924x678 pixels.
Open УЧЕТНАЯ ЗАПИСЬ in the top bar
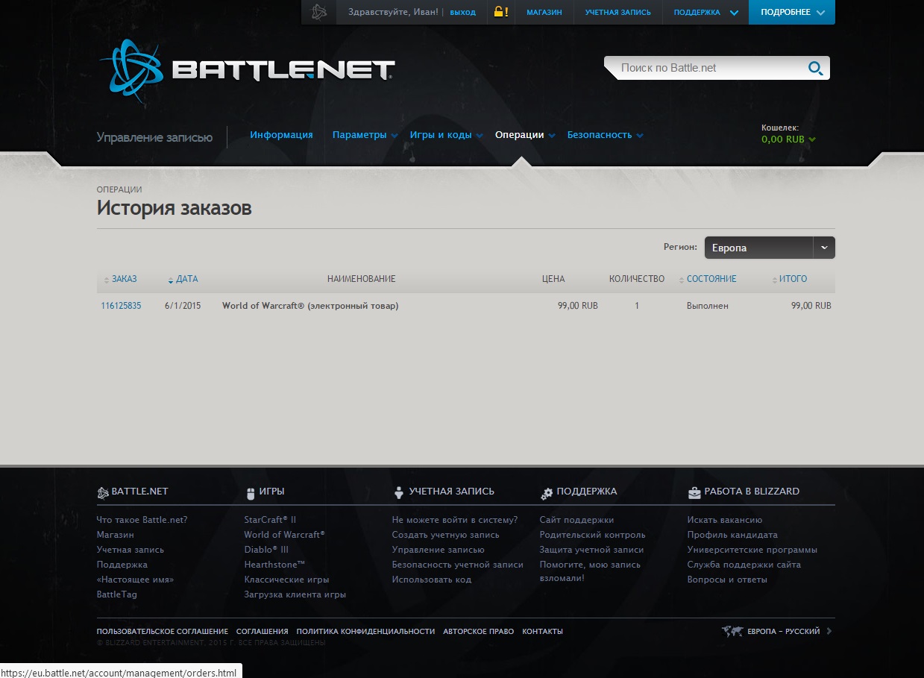[x=618, y=12]
